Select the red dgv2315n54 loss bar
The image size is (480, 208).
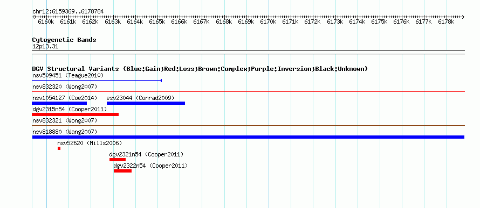click(x=76, y=114)
